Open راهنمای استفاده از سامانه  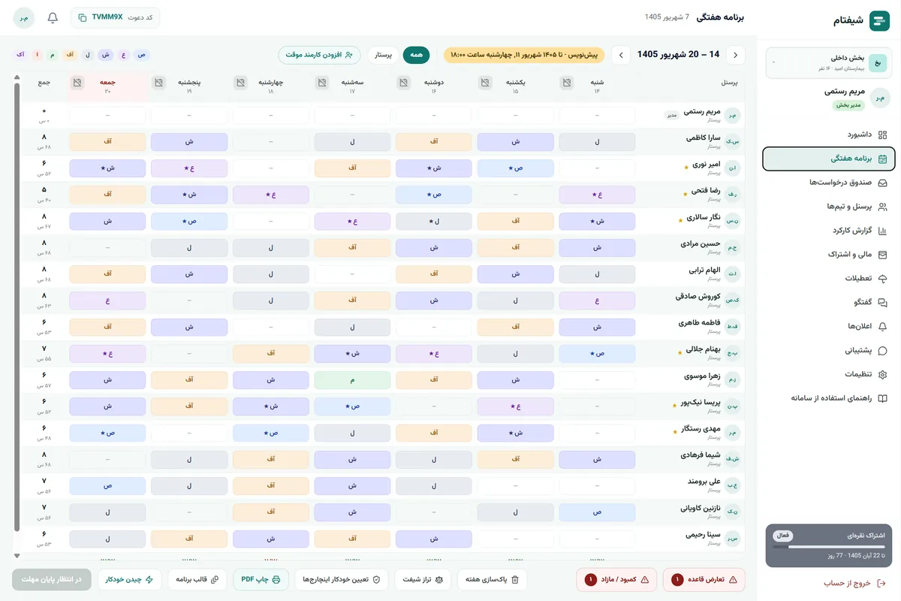tap(829, 398)
